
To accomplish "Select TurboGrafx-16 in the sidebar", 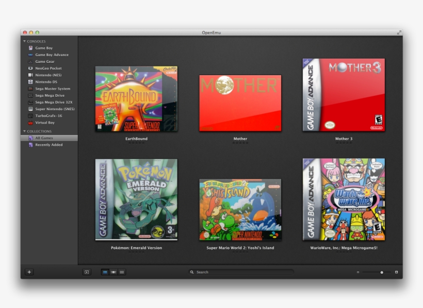I will pos(49,115).
